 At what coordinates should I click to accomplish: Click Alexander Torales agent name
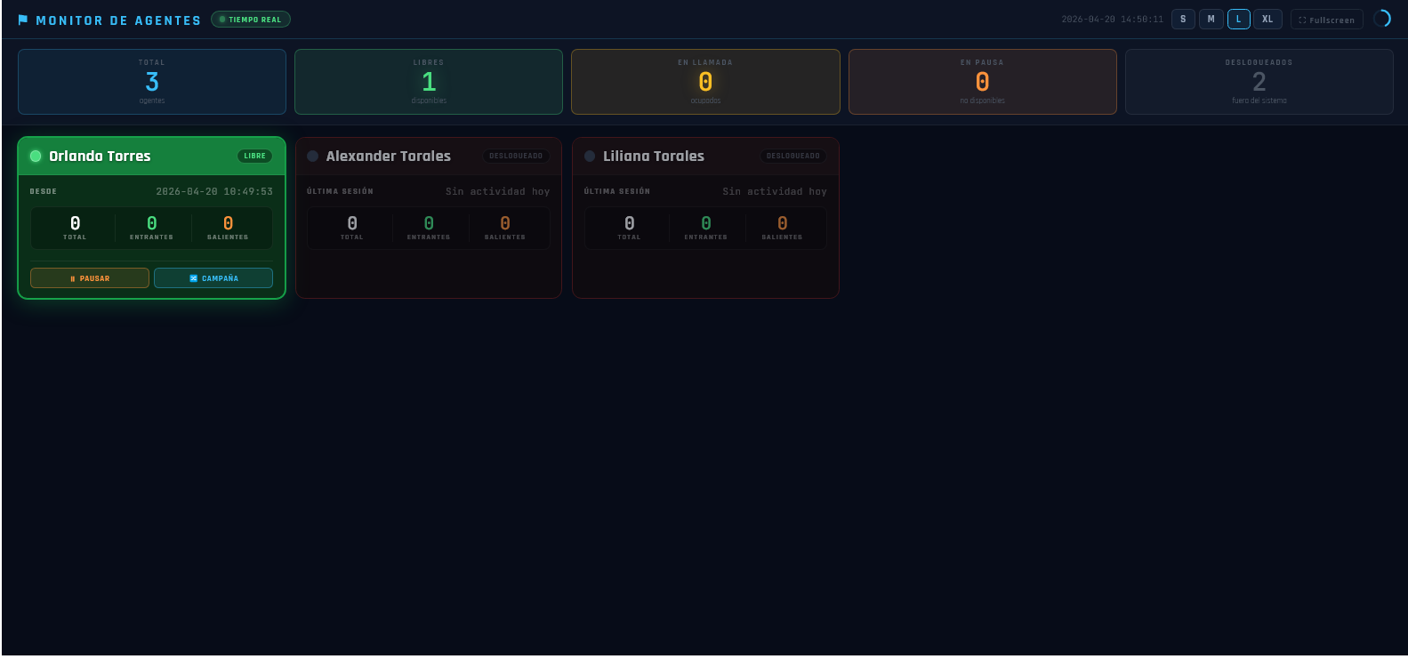click(x=388, y=157)
